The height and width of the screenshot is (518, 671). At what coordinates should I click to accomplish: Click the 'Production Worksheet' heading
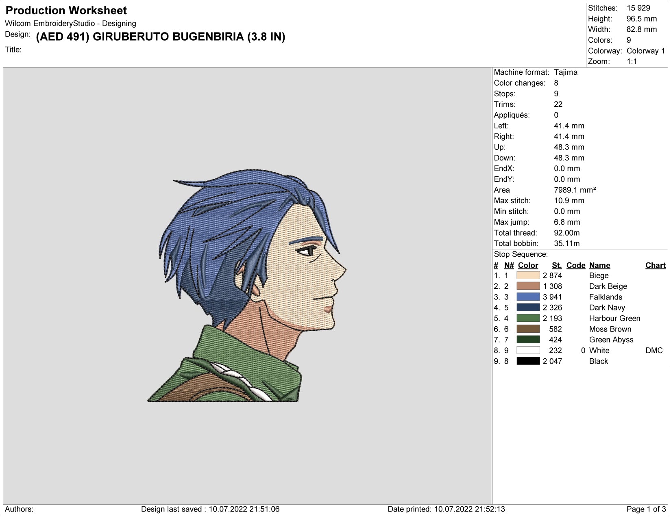tap(66, 11)
